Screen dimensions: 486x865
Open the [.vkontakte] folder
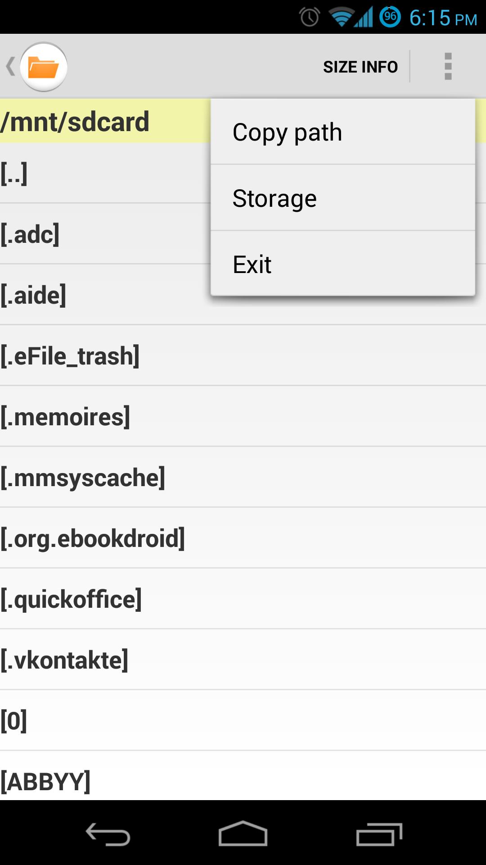(90, 659)
